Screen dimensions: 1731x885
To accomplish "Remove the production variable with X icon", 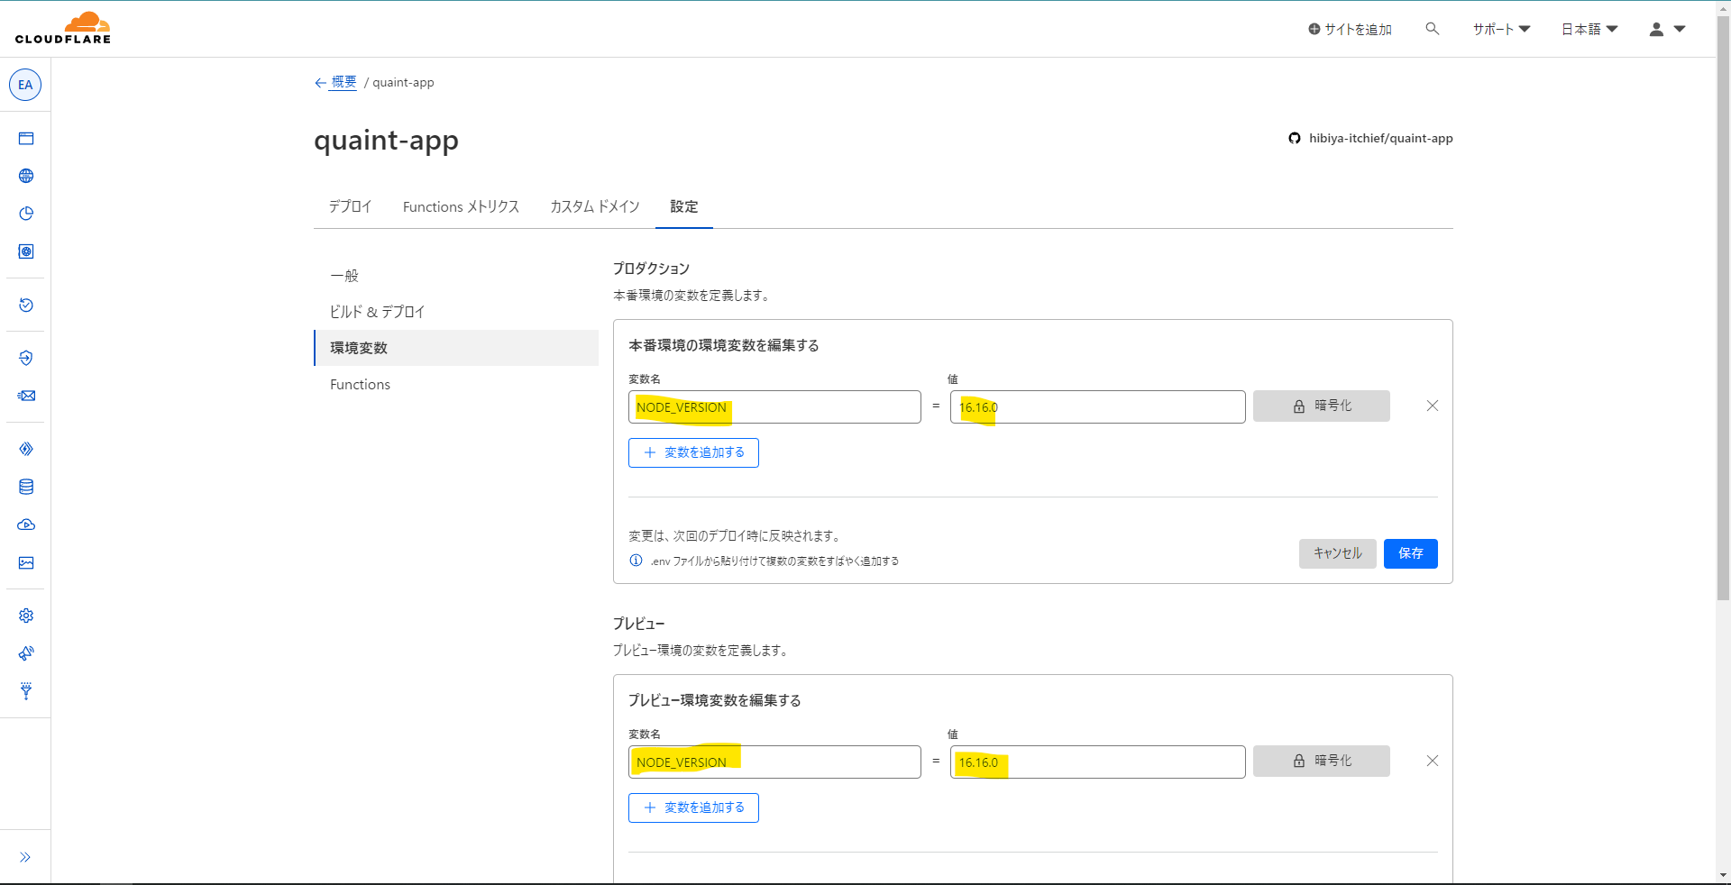I will click(x=1432, y=406).
